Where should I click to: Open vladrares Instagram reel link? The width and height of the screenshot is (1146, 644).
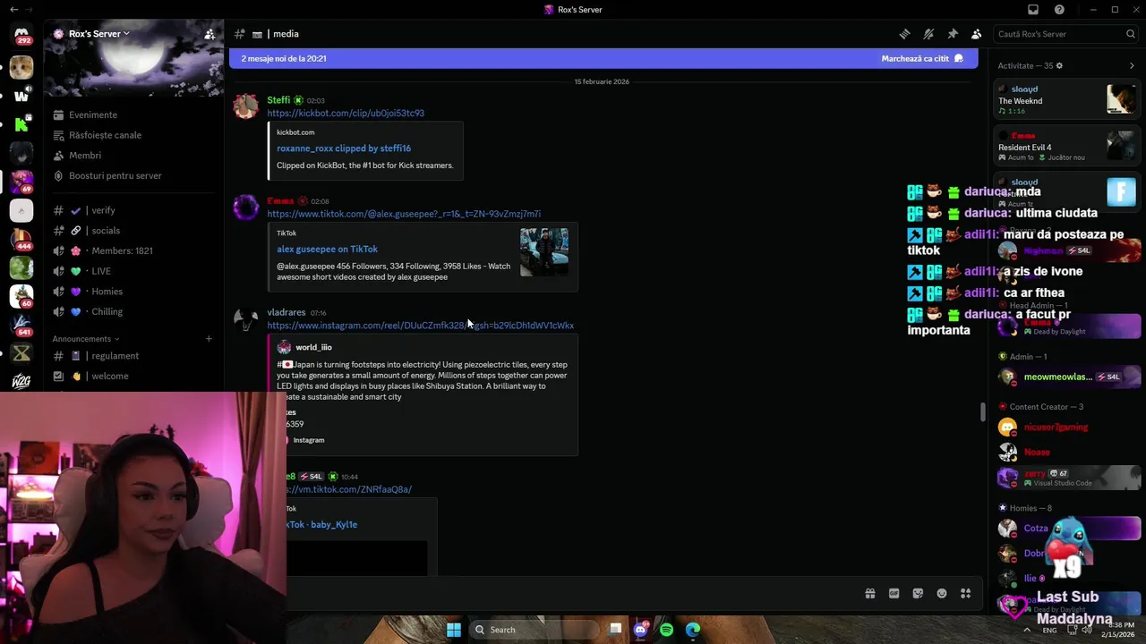coord(421,326)
